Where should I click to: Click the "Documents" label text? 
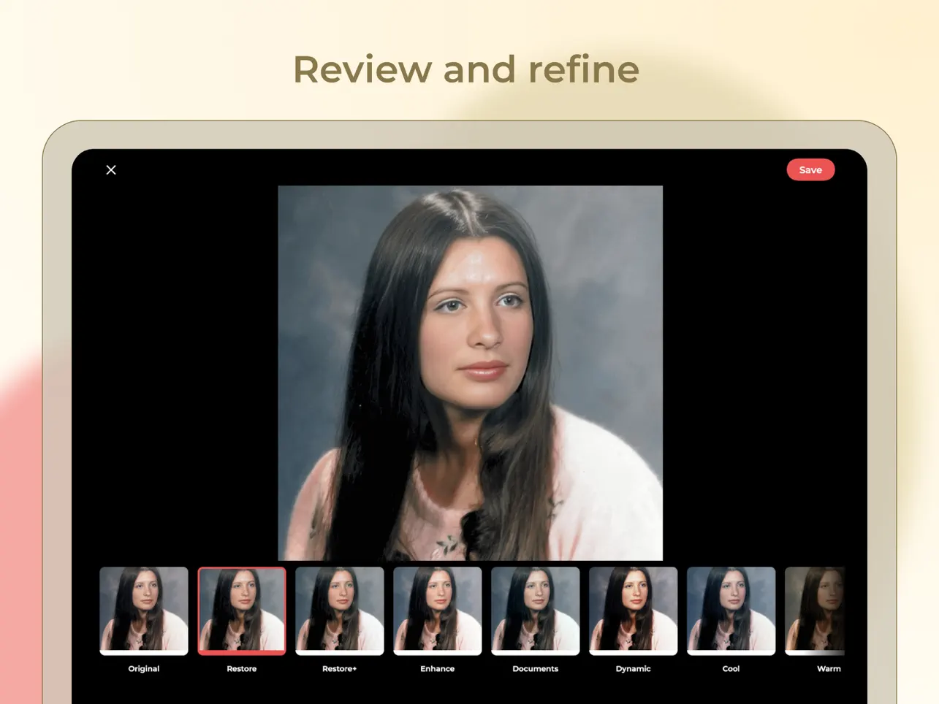536,669
